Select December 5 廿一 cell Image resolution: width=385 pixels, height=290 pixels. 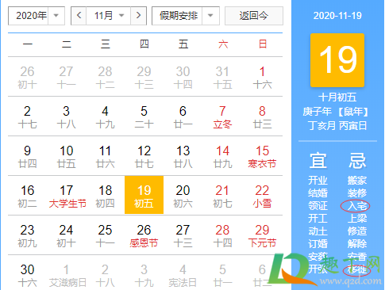[222, 275]
